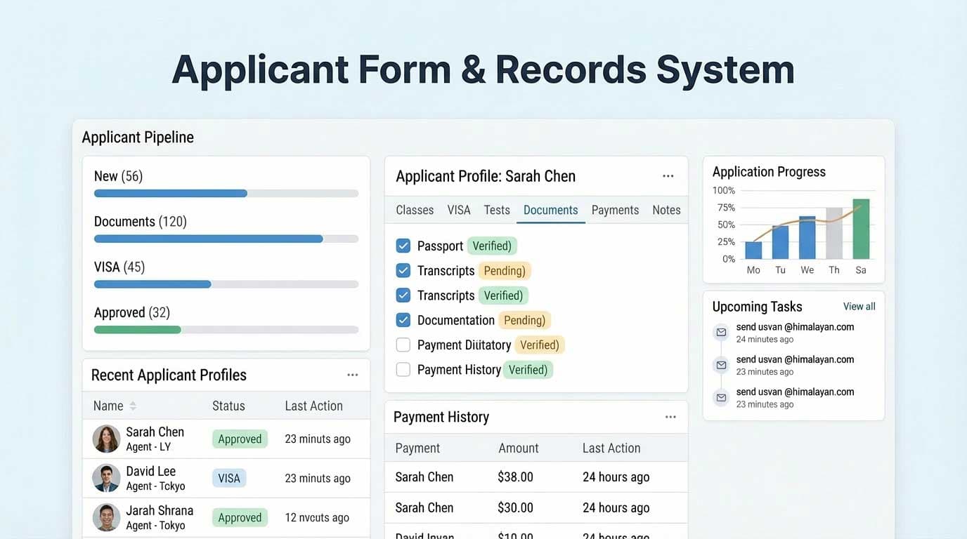Click the third upcoming task mail icon

coord(721,398)
